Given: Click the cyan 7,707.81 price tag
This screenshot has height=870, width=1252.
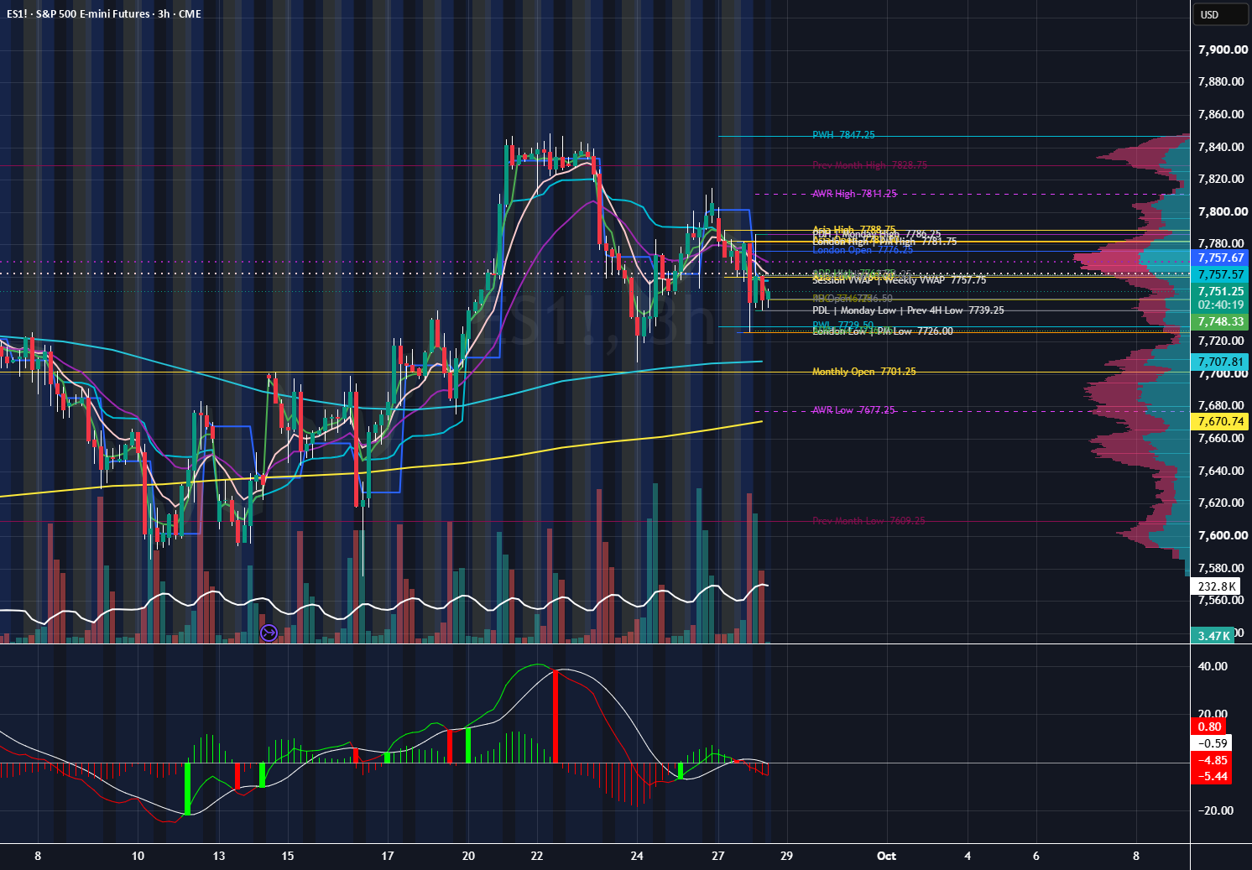Looking at the screenshot, I should point(1220,362).
